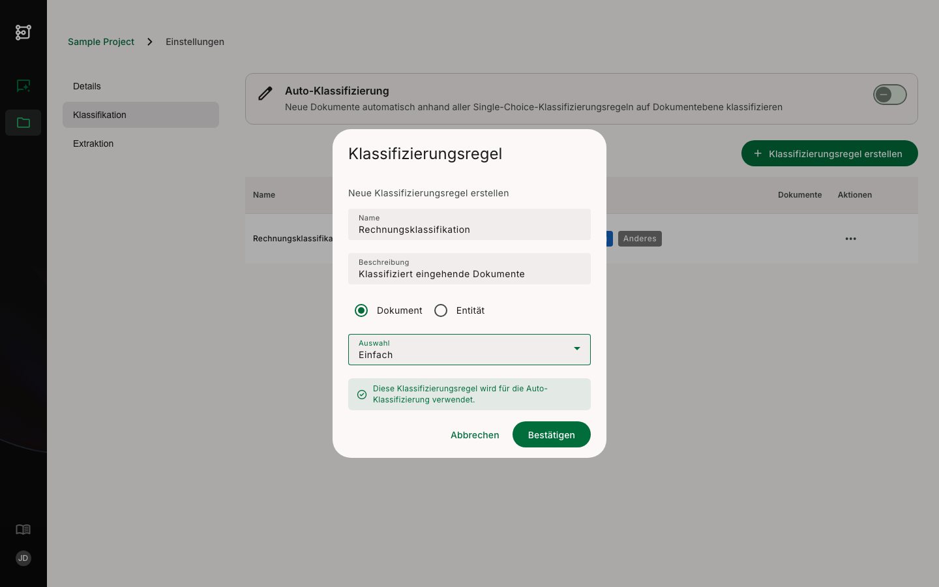Image resolution: width=939 pixels, height=587 pixels.
Task: Open the Extraktion settings tab
Action: click(141, 143)
